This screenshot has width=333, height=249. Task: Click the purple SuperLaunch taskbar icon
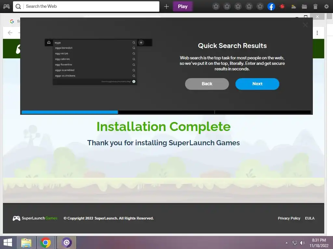pyautogui.click(x=67, y=243)
